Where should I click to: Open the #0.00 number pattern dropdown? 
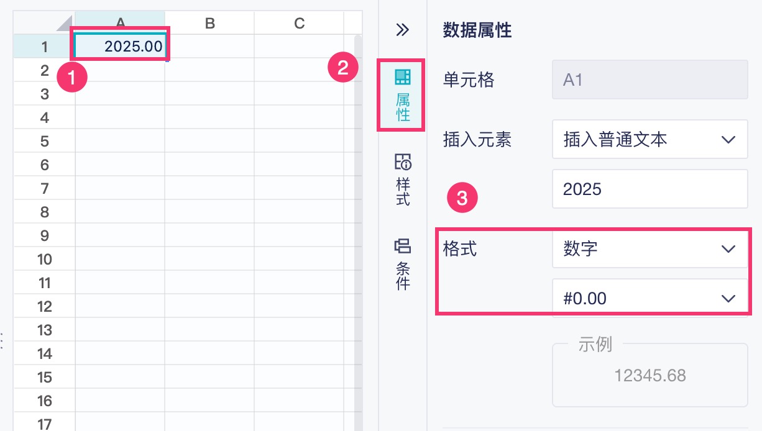(x=650, y=298)
